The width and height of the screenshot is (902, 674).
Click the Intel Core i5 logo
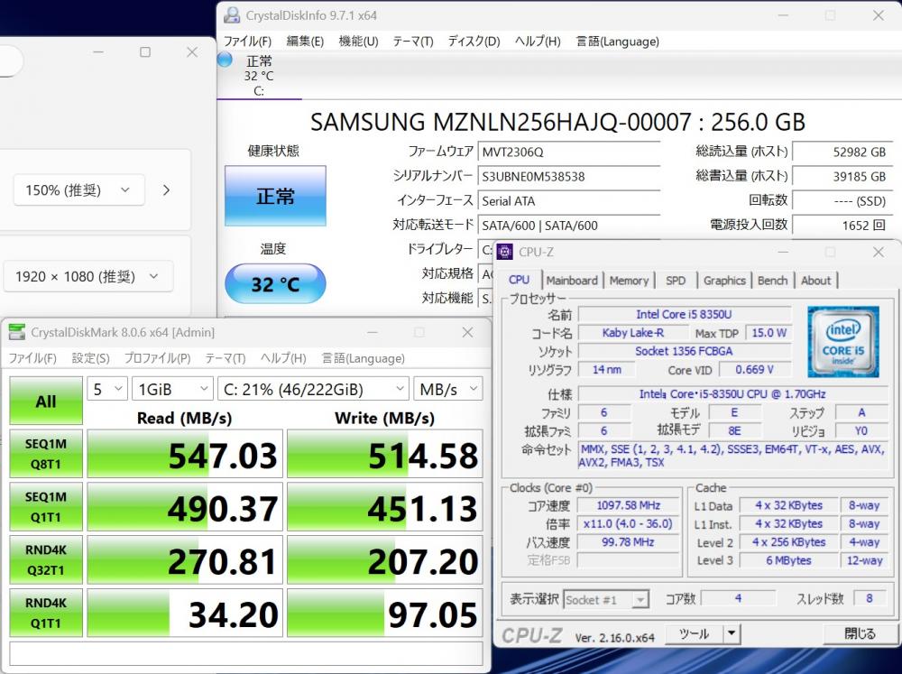pos(843,341)
